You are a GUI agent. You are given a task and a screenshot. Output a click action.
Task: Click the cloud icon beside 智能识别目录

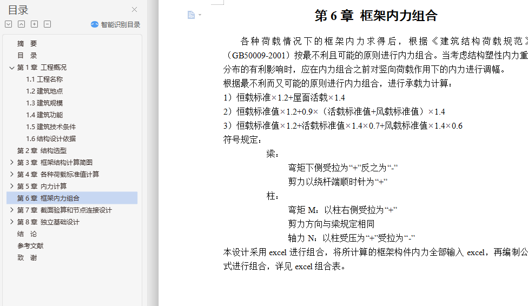[x=95, y=24]
